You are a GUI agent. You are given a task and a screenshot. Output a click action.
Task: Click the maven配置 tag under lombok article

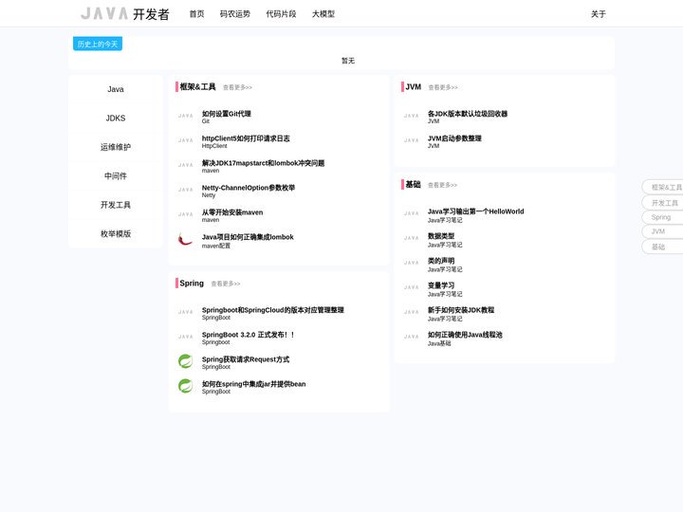(216, 246)
